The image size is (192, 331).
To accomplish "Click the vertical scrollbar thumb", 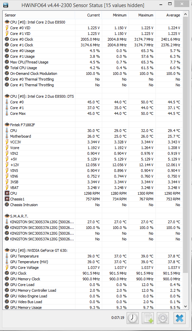I will (x=186, y=145).
